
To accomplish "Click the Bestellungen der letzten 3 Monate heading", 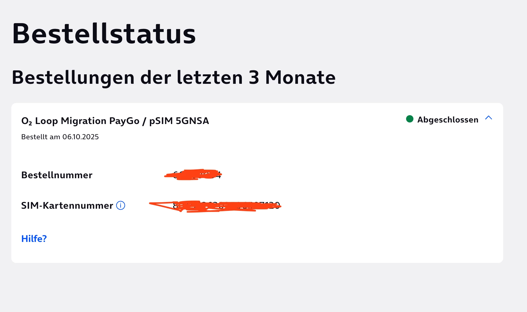I will point(173,77).
